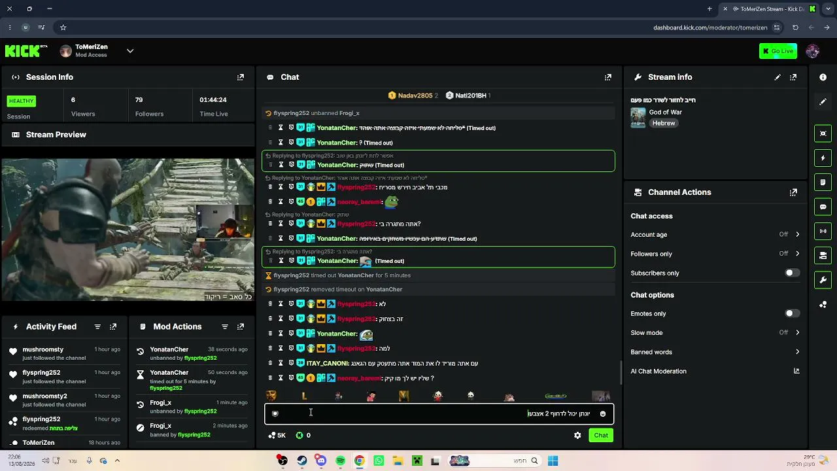
Task: Pop out the Stream info panel
Action: click(x=793, y=77)
